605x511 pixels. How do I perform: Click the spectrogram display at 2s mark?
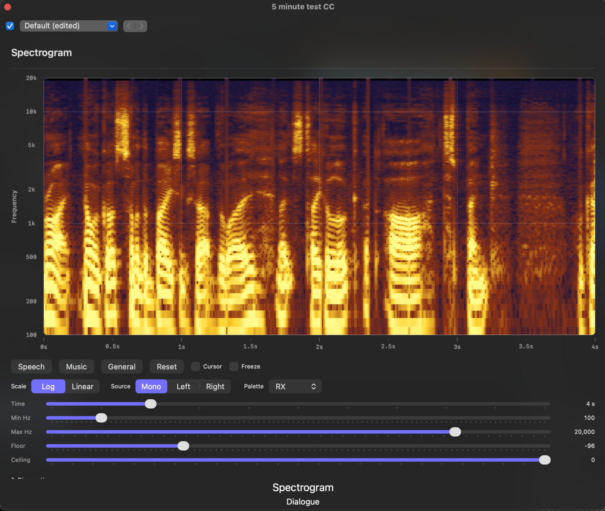319,207
